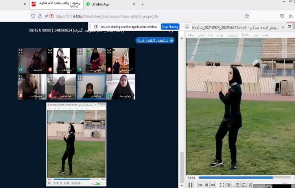Pause the VLC video playback
The height and width of the screenshot is (188, 295).
(x=190, y=185)
